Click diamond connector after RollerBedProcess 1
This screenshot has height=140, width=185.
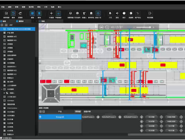[98, 117]
